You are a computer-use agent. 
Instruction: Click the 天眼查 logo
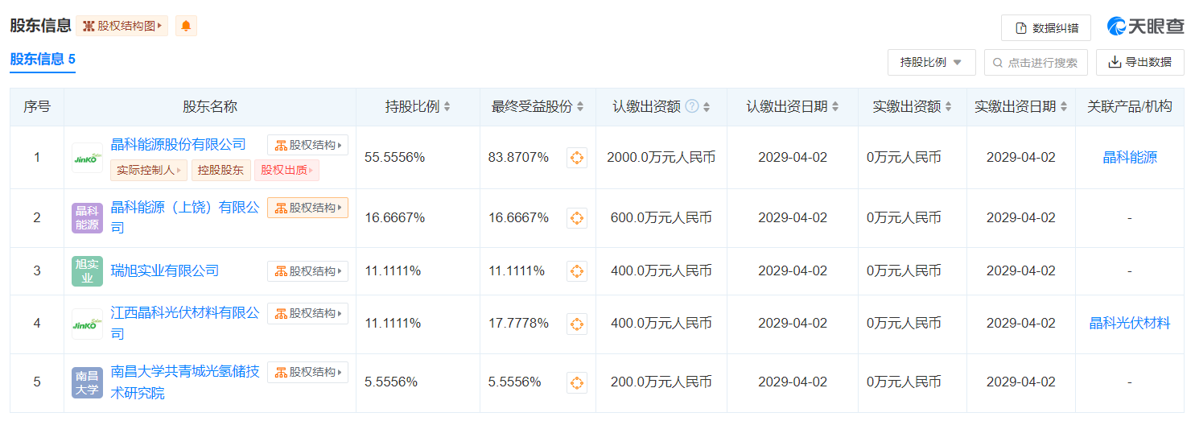1145,27
